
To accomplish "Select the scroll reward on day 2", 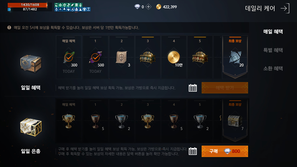I will pyautogui.click(x=122, y=57).
